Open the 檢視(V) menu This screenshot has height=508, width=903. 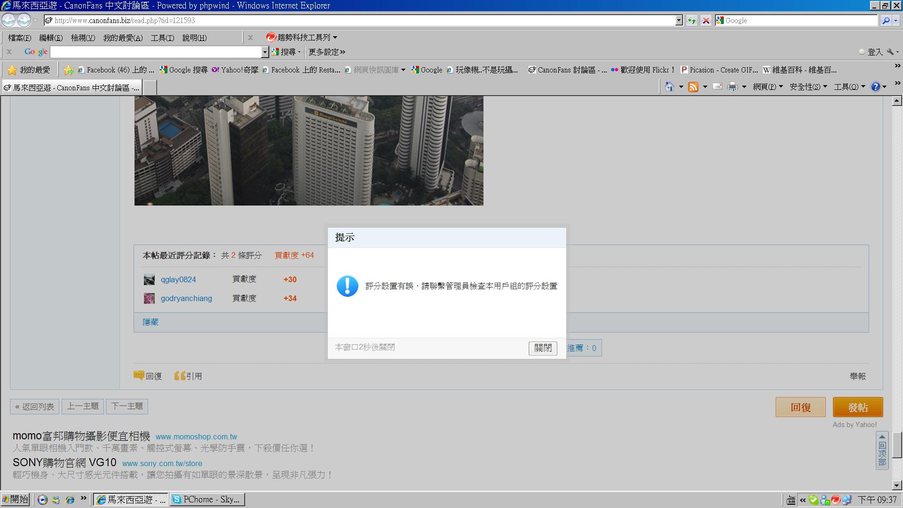pos(83,38)
